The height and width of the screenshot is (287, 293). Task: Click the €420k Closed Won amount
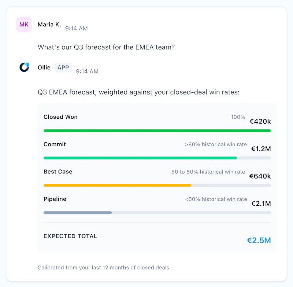[260, 122]
